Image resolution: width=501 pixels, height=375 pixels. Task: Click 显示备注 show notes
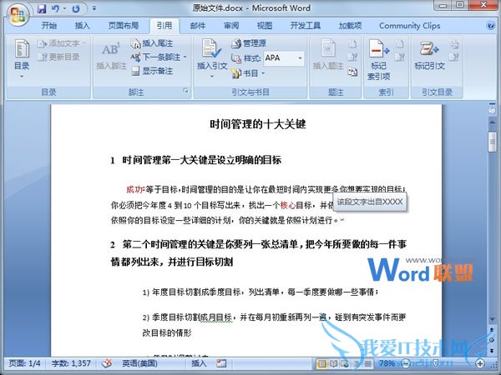[x=153, y=71]
